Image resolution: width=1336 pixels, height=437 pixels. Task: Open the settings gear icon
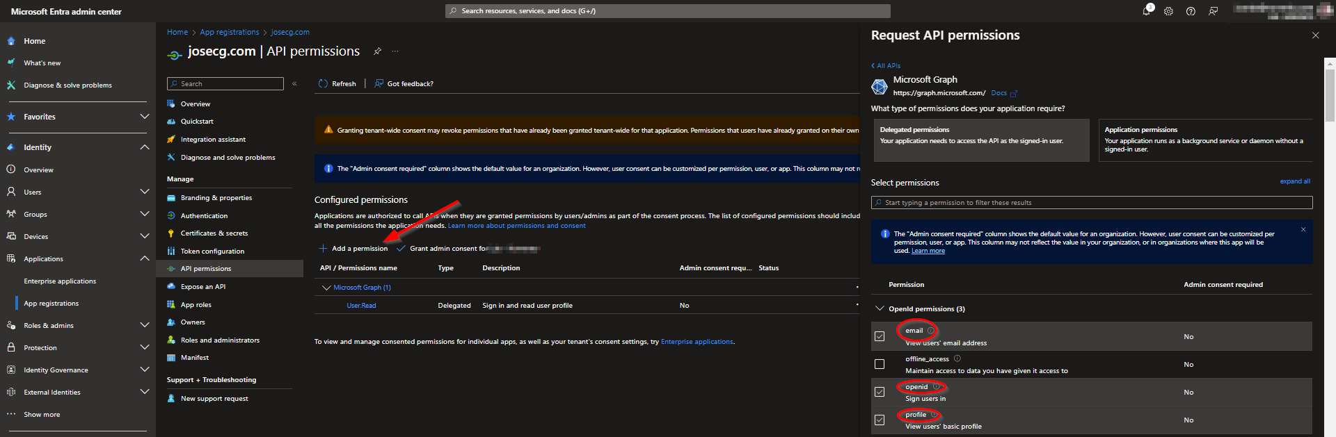click(1168, 11)
